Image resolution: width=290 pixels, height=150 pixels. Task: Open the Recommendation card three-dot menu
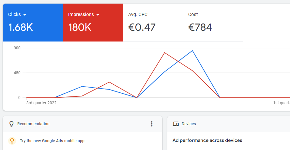152,124
